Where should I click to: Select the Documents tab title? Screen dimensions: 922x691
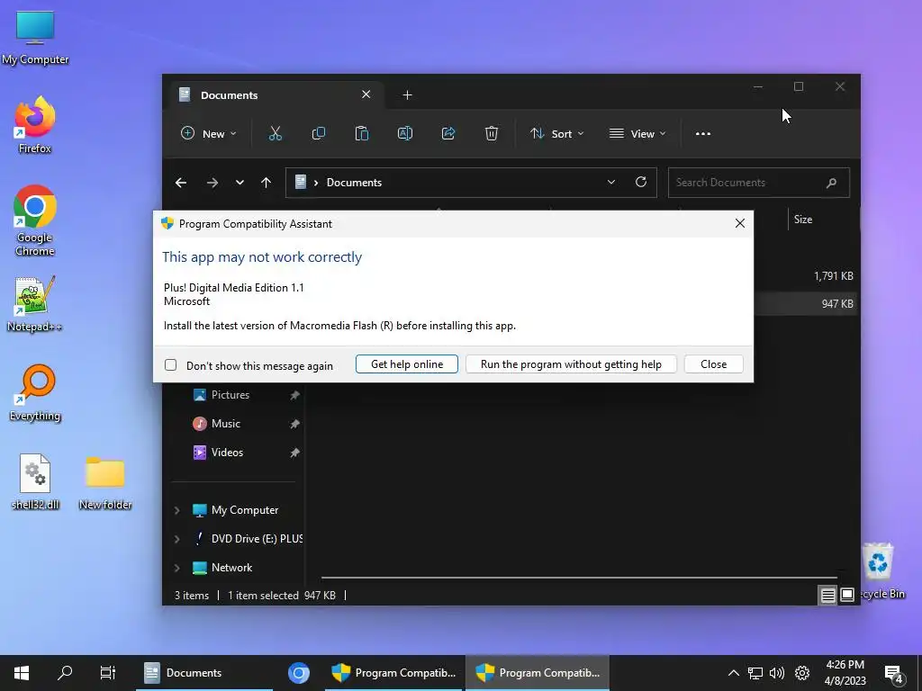point(229,95)
